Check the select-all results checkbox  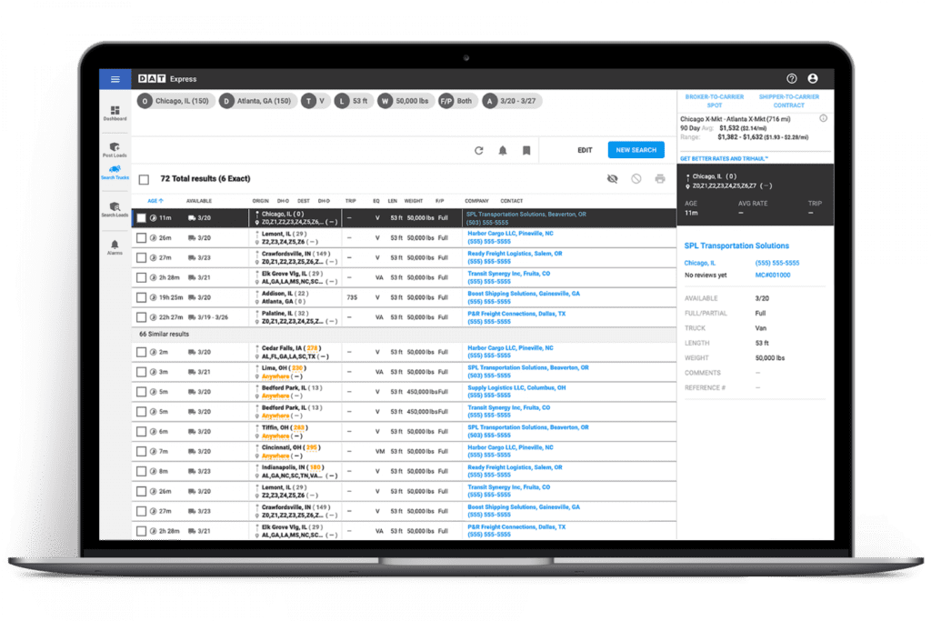coord(144,179)
